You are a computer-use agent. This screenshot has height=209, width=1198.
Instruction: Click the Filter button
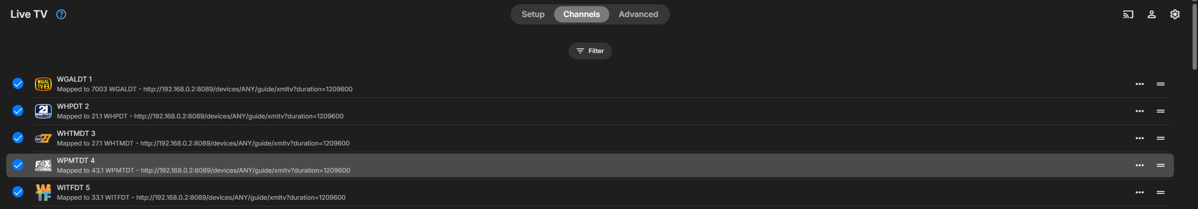pyautogui.click(x=590, y=51)
